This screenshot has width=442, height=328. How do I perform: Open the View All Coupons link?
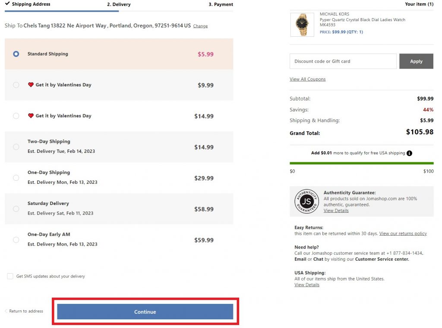(x=307, y=79)
